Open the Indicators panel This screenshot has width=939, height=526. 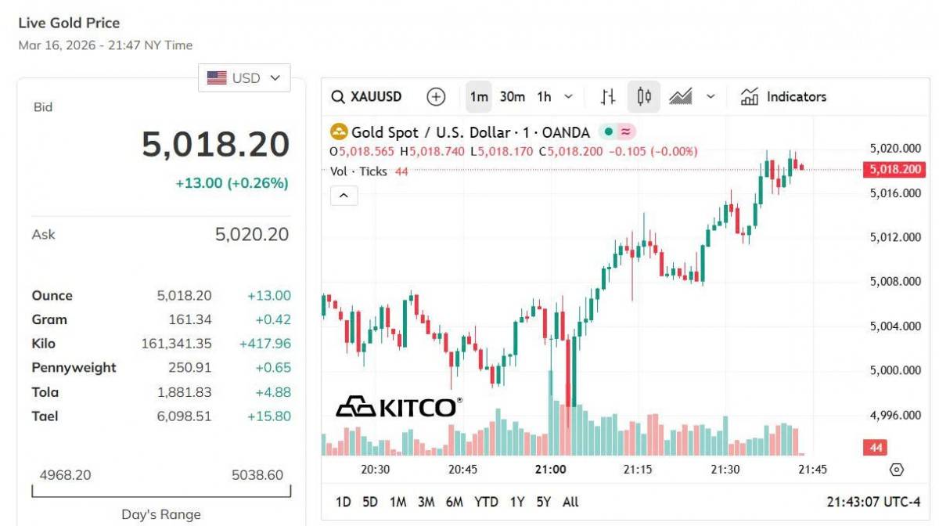pyautogui.click(x=784, y=97)
